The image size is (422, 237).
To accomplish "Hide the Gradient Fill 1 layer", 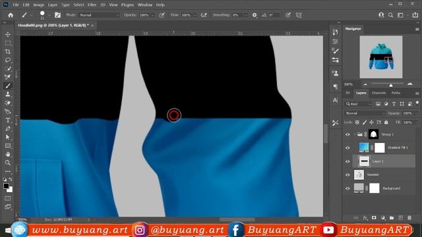I will (347, 147).
